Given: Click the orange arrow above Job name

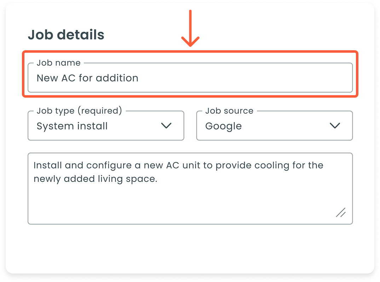Looking at the screenshot, I should click(190, 29).
